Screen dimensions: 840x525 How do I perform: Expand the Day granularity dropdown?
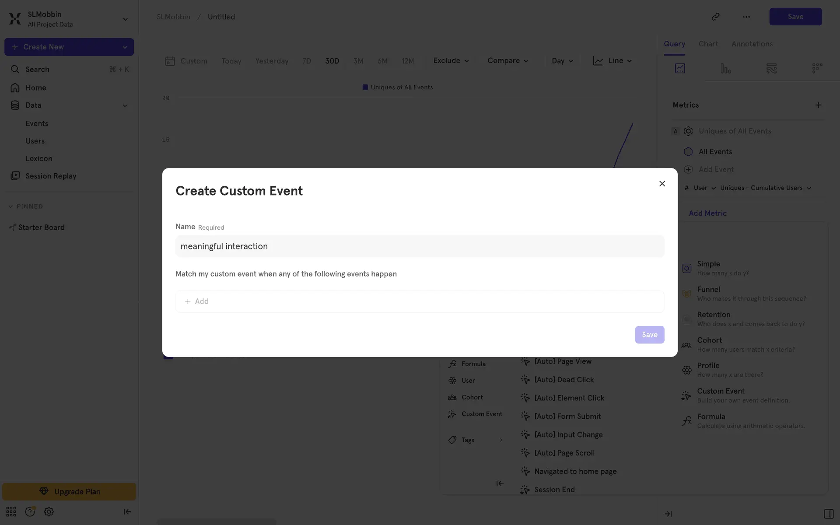tap(562, 61)
